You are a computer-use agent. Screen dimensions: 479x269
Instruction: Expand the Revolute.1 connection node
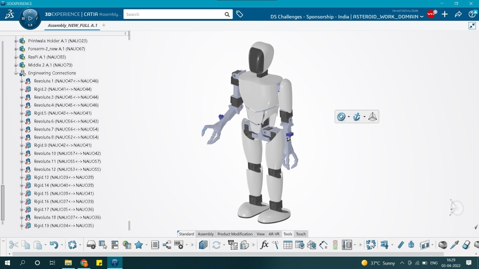(21, 81)
